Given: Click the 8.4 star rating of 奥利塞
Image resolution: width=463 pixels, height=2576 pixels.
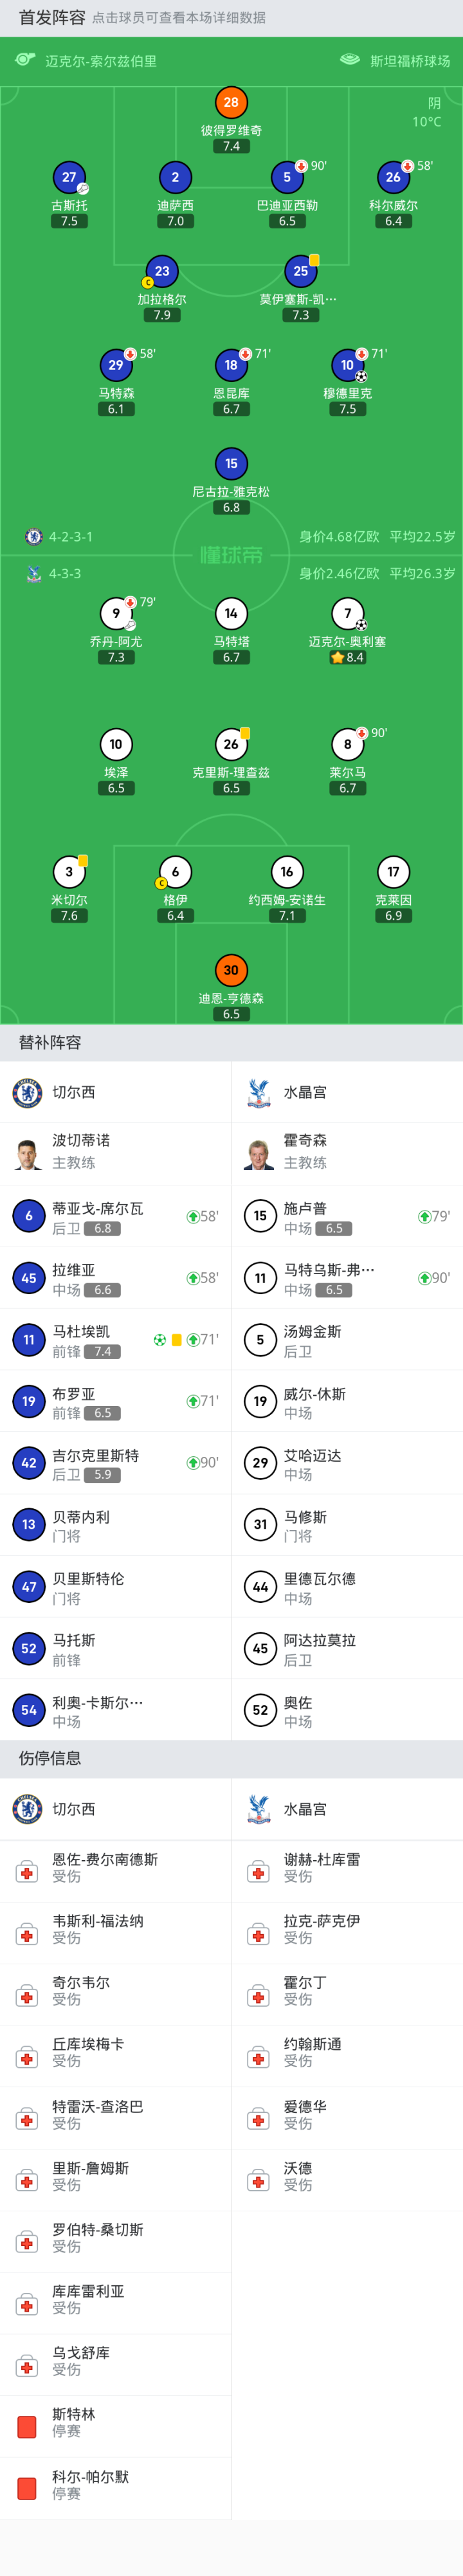Looking at the screenshot, I should tap(347, 658).
